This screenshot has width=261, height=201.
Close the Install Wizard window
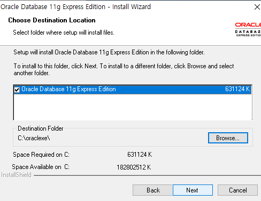pos(257,7)
